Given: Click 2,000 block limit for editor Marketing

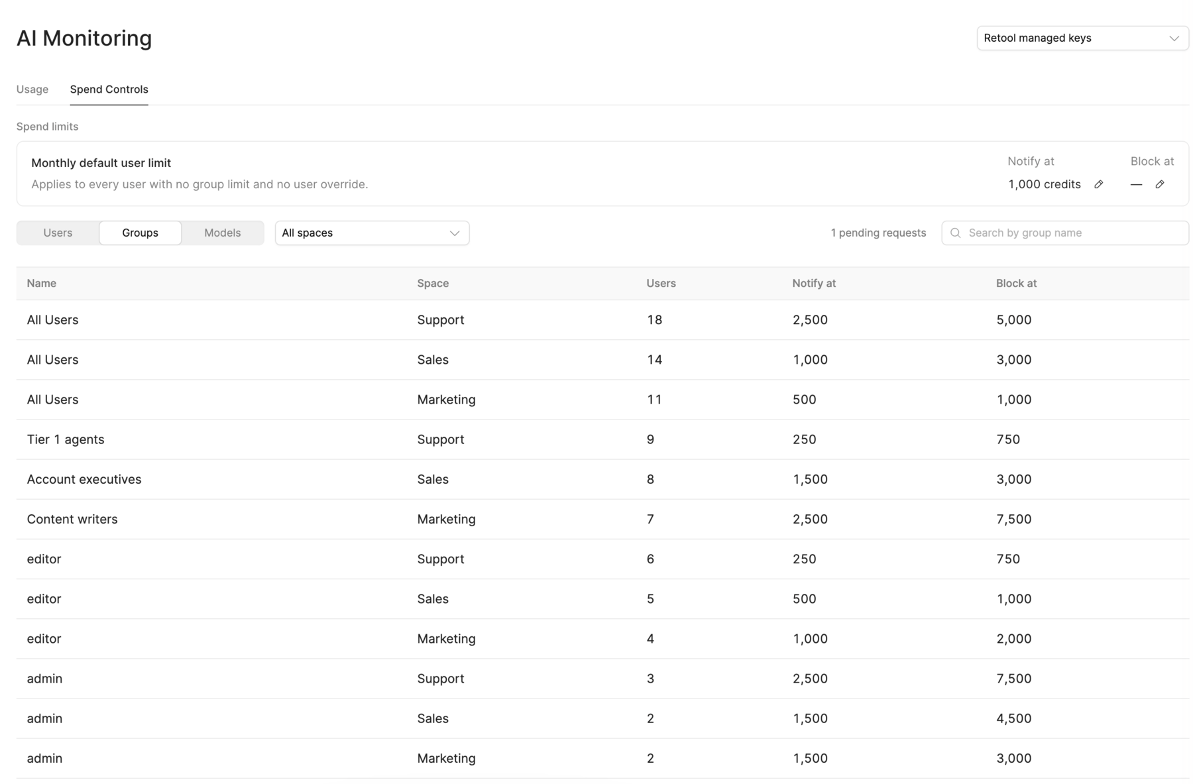Looking at the screenshot, I should pyautogui.click(x=1013, y=638).
